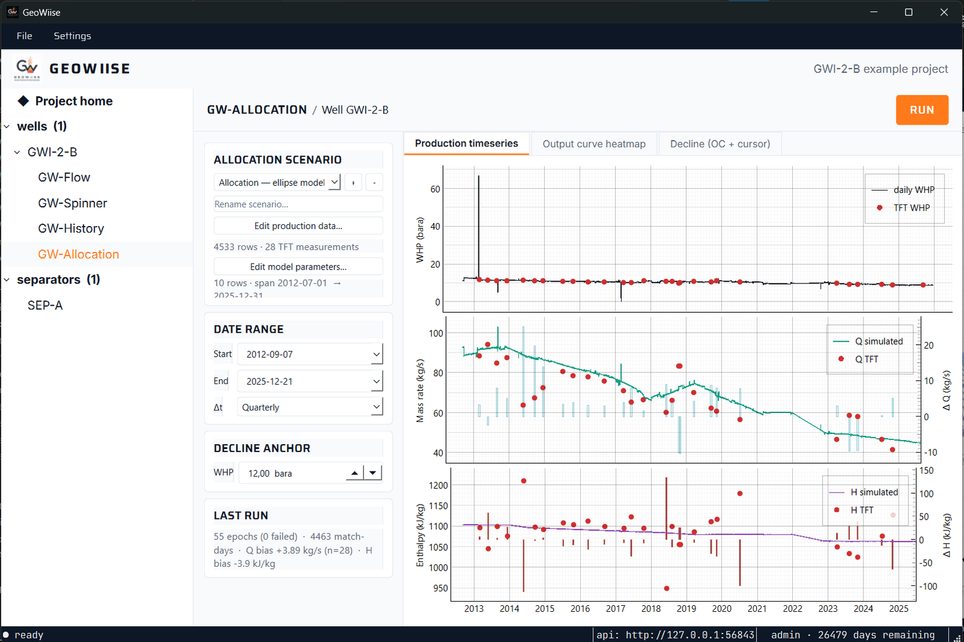Open GW-Flow in the sidebar
964x642 pixels.
click(x=64, y=178)
